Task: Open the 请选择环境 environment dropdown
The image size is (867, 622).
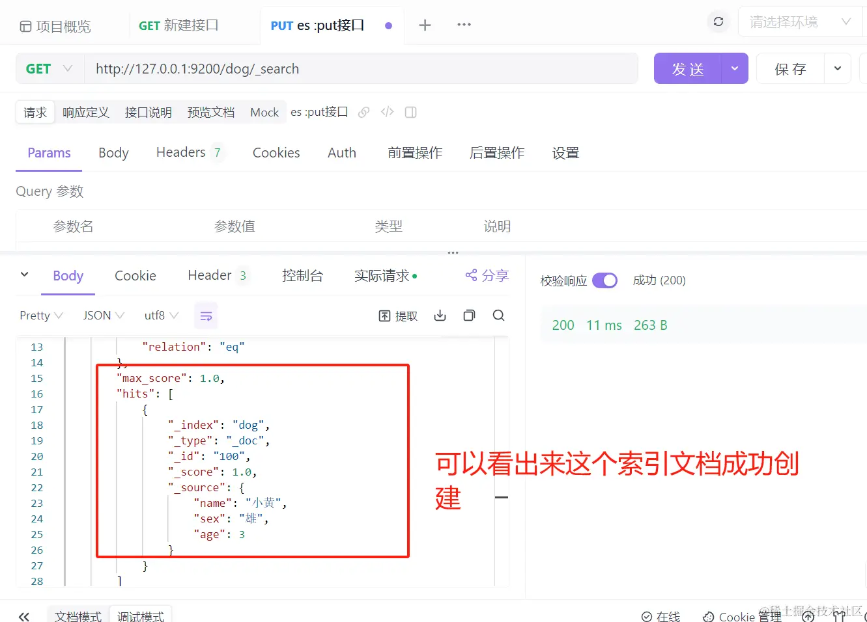Action: point(801,22)
